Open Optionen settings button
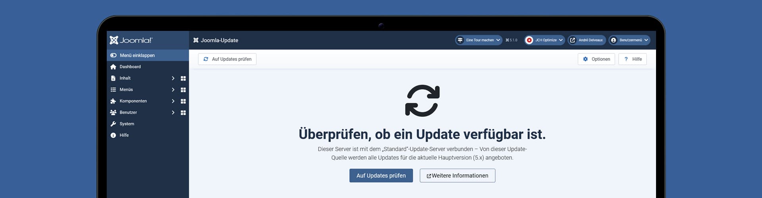The height and width of the screenshot is (198, 762). (x=597, y=59)
